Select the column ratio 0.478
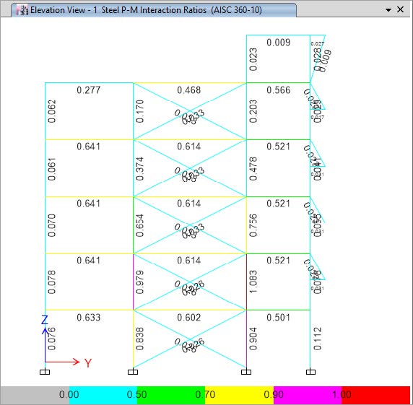The width and height of the screenshot is (413, 405). coord(253,169)
